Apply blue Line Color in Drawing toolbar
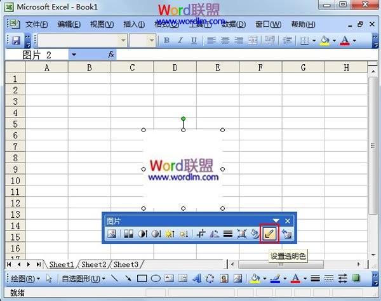 (276, 278)
